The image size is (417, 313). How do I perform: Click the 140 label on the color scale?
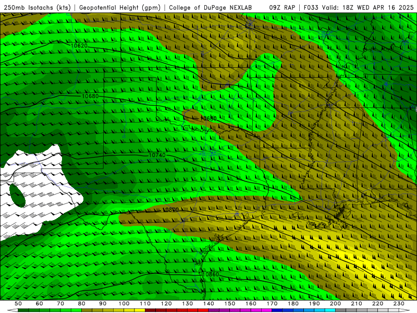point(208,304)
